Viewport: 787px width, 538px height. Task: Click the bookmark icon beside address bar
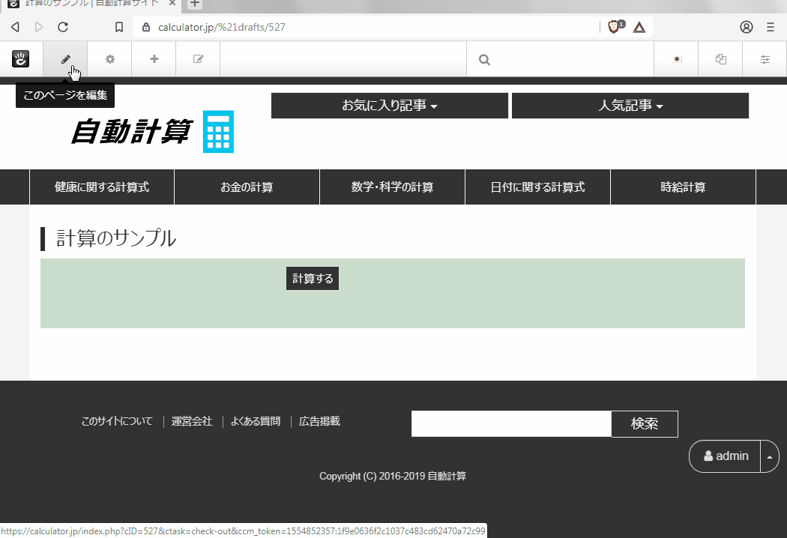(118, 27)
